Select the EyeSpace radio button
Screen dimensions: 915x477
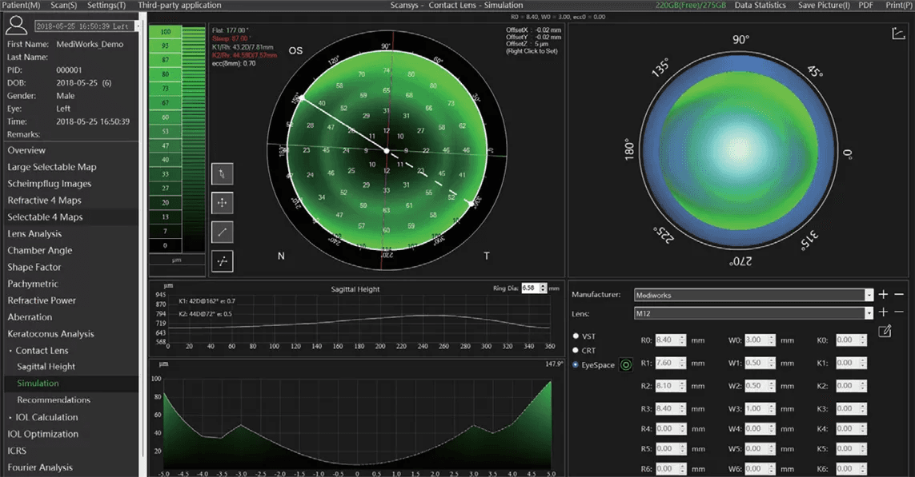[x=576, y=365]
